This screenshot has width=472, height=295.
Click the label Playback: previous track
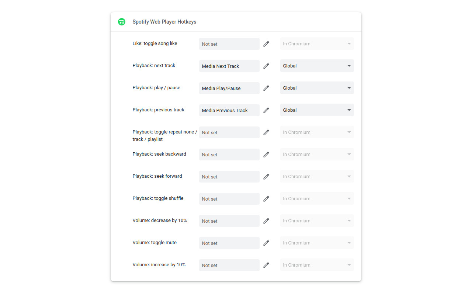[158, 110]
